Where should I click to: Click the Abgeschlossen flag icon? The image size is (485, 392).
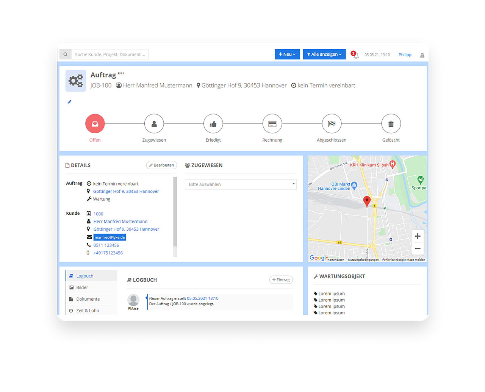[332, 124]
